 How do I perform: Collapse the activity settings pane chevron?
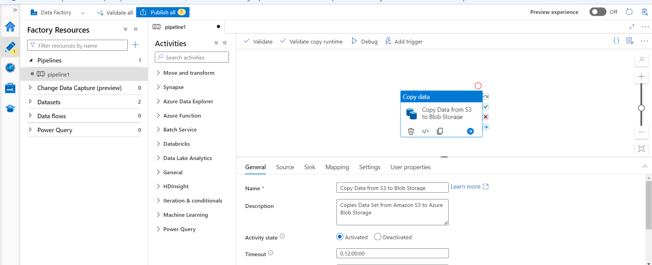(x=645, y=166)
